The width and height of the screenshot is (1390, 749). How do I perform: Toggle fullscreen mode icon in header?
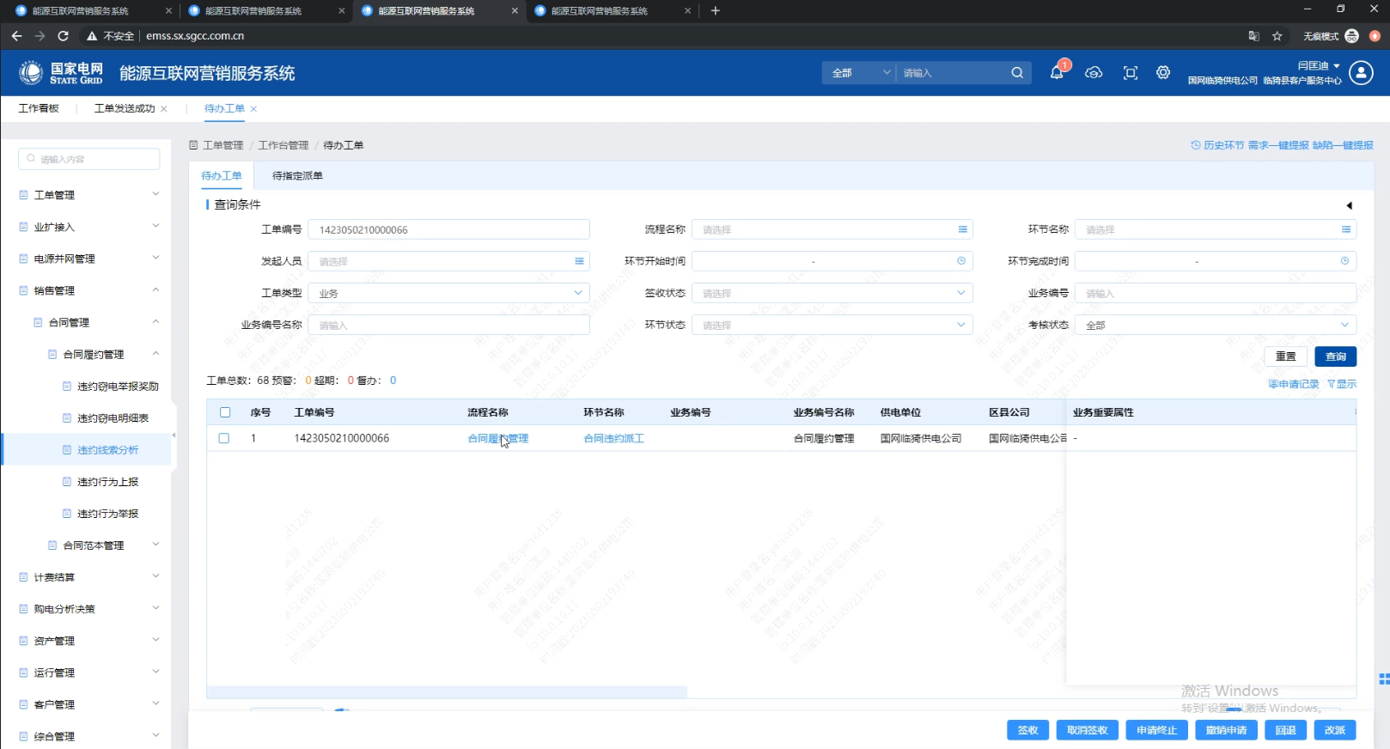pos(1131,73)
